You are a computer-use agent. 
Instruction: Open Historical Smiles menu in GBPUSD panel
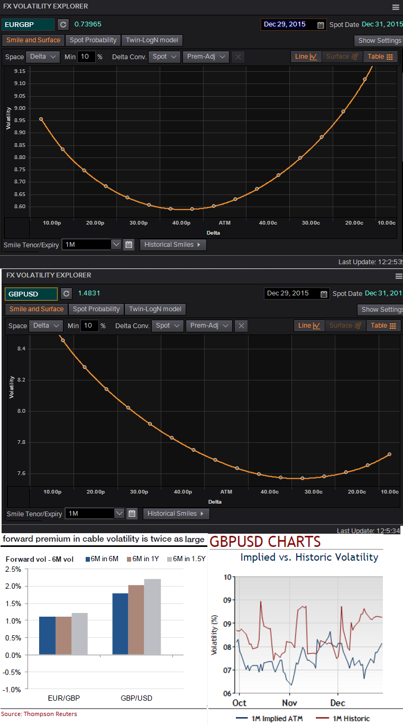tap(176, 514)
